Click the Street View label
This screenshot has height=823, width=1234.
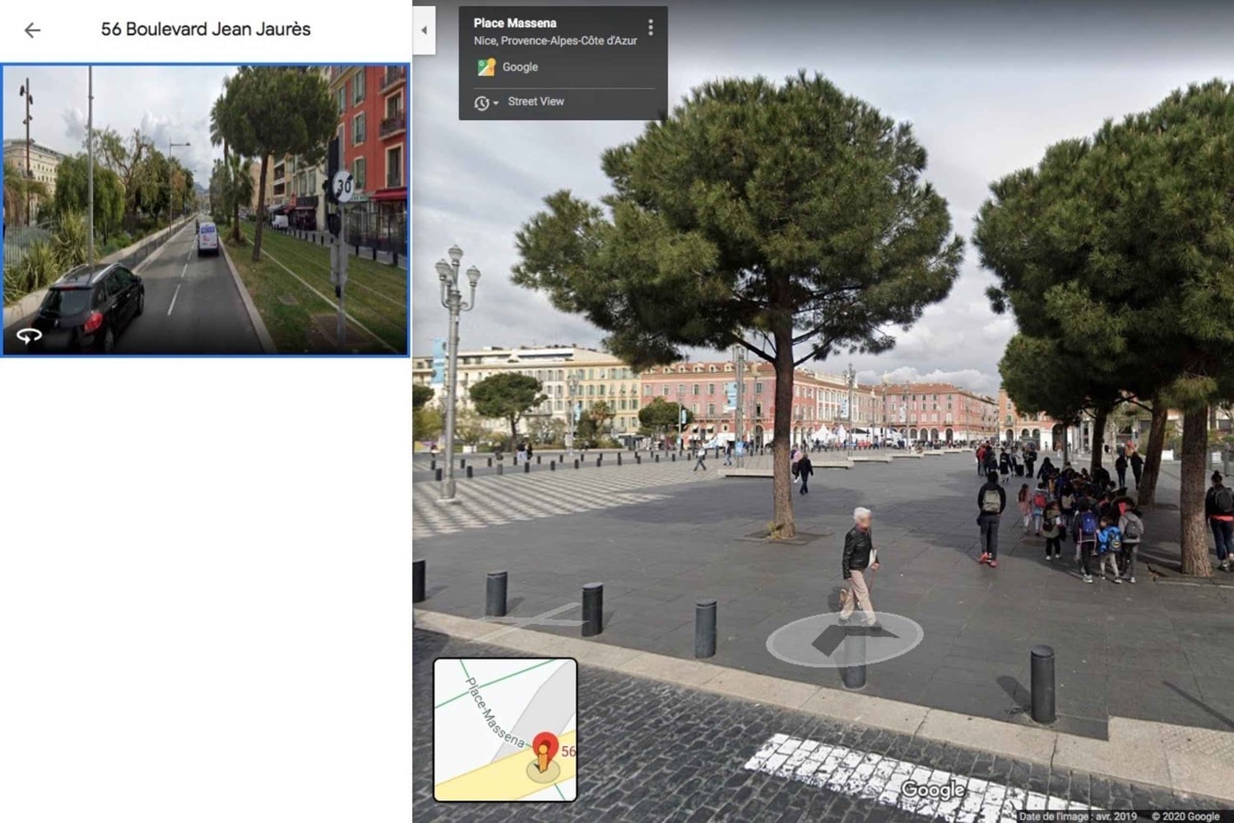click(x=536, y=101)
